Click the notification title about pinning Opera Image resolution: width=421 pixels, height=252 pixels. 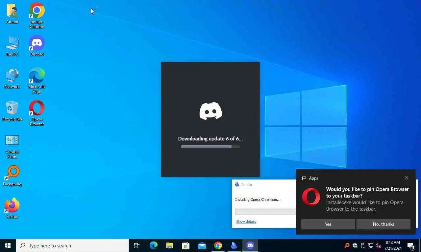(367, 192)
